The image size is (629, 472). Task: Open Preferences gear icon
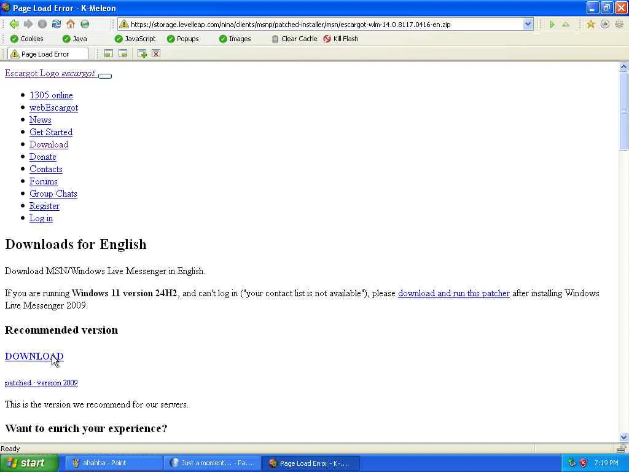[619, 25]
